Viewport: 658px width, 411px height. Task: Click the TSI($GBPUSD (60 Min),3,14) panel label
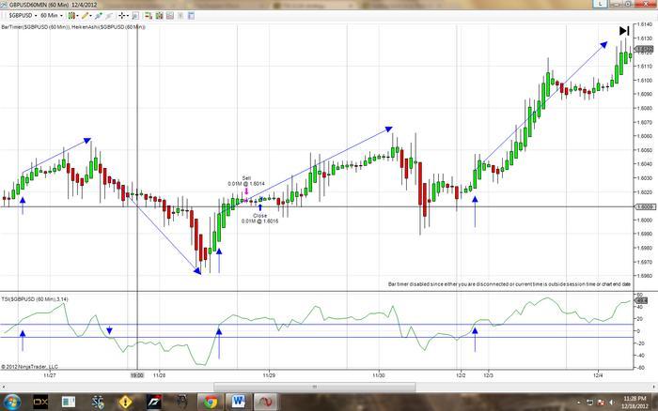click(35, 299)
